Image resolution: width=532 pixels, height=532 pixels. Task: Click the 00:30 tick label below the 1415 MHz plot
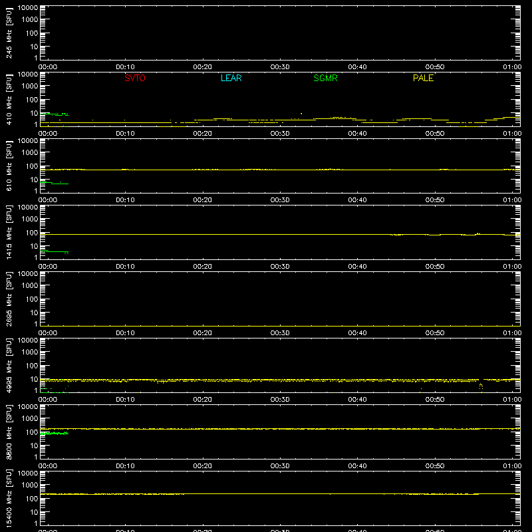pos(280,267)
